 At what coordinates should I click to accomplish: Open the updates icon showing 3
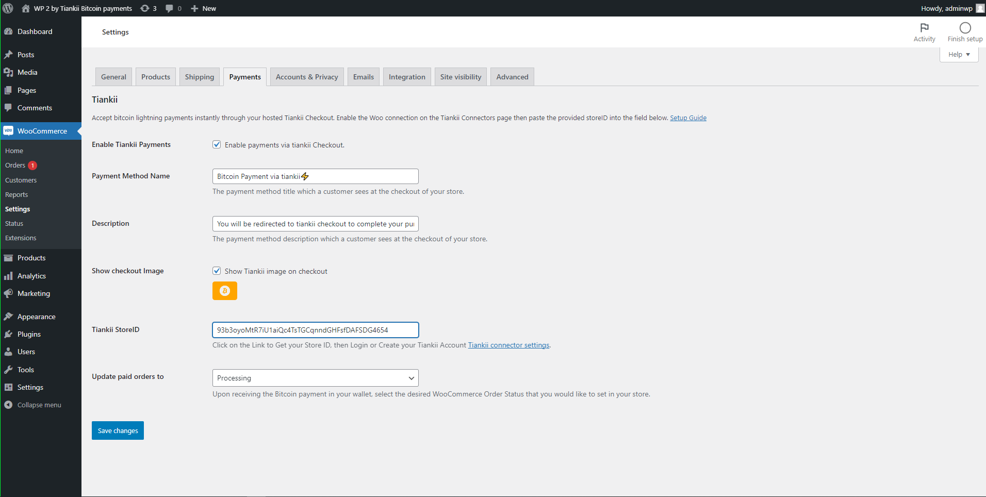point(145,8)
